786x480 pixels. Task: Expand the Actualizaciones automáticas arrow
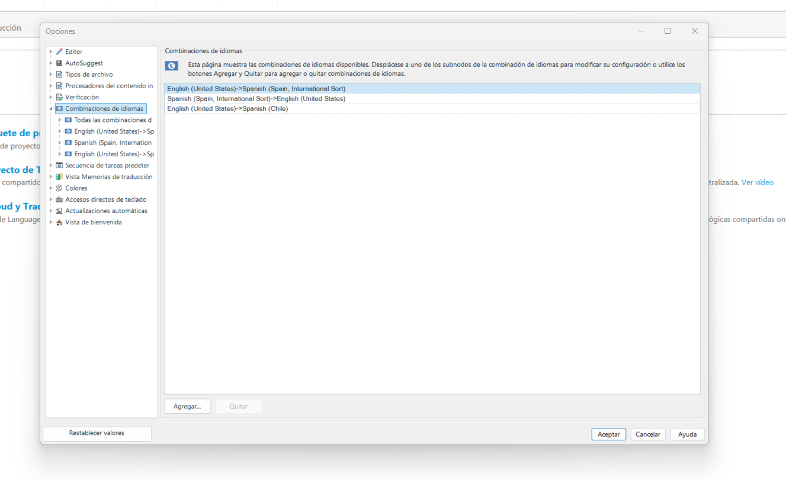pyautogui.click(x=51, y=211)
